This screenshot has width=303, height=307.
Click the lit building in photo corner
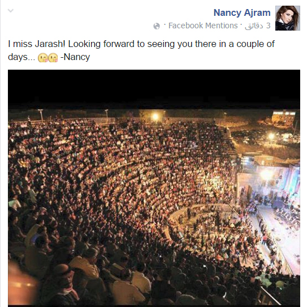click(x=284, y=117)
